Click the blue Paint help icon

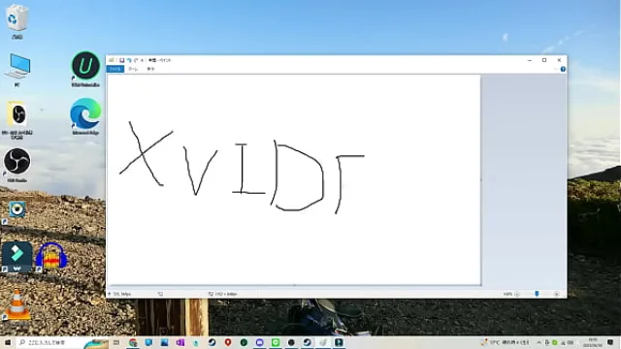[x=563, y=69]
